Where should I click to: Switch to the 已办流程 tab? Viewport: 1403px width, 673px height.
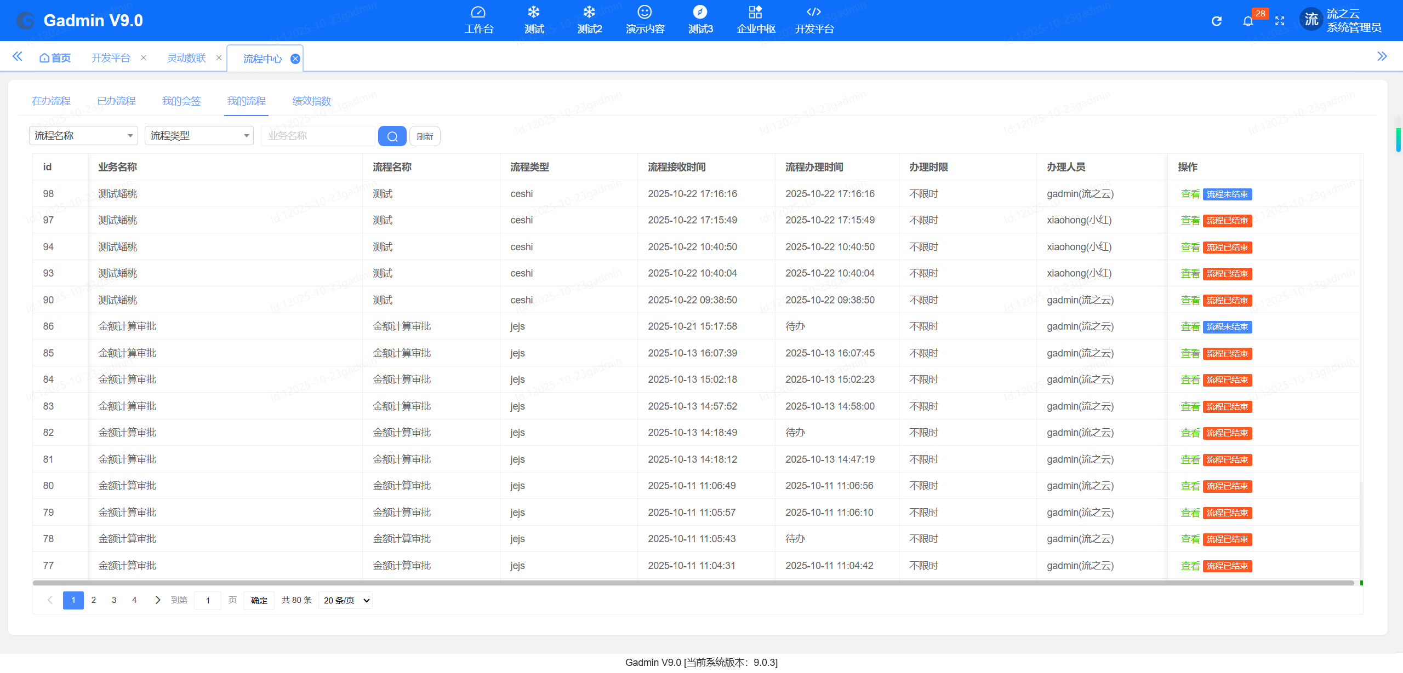click(x=116, y=101)
